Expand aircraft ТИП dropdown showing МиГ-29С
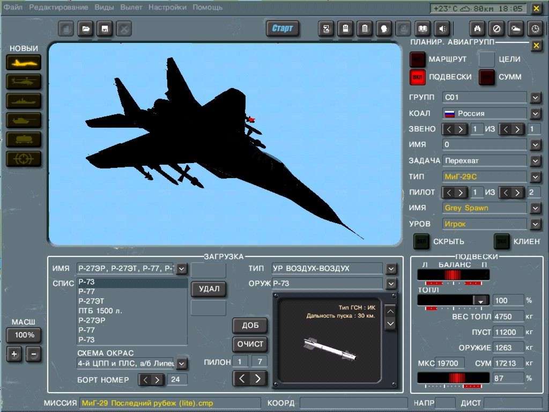The width and height of the screenshot is (549, 412). coord(536,177)
